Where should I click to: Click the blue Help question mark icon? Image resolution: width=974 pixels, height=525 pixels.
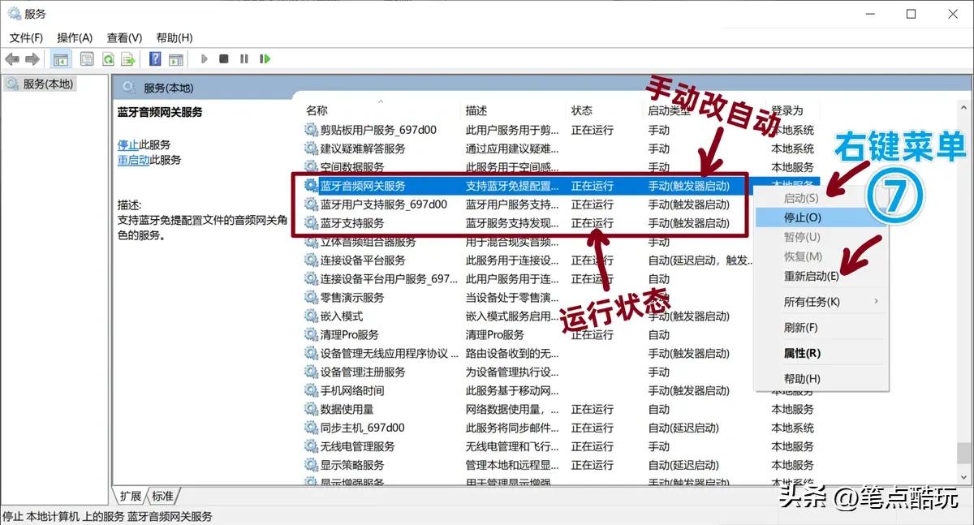[x=154, y=58]
